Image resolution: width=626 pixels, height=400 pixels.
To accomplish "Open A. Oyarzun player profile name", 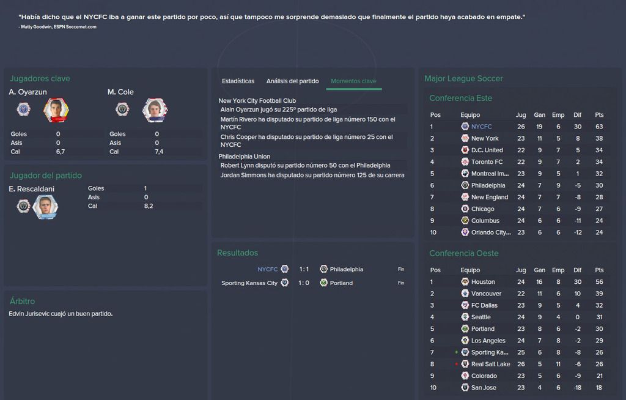I will [28, 92].
